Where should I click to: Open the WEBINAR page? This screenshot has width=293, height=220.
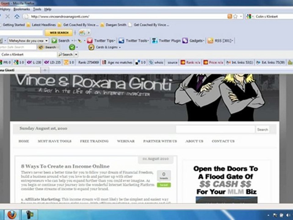pyautogui.click(x=126, y=141)
